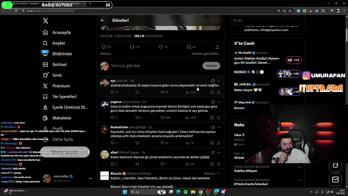The height and width of the screenshot is (196, 348).
Task: Open İçerik Üreticisi Stüdyosu
Action: [66, 107]
